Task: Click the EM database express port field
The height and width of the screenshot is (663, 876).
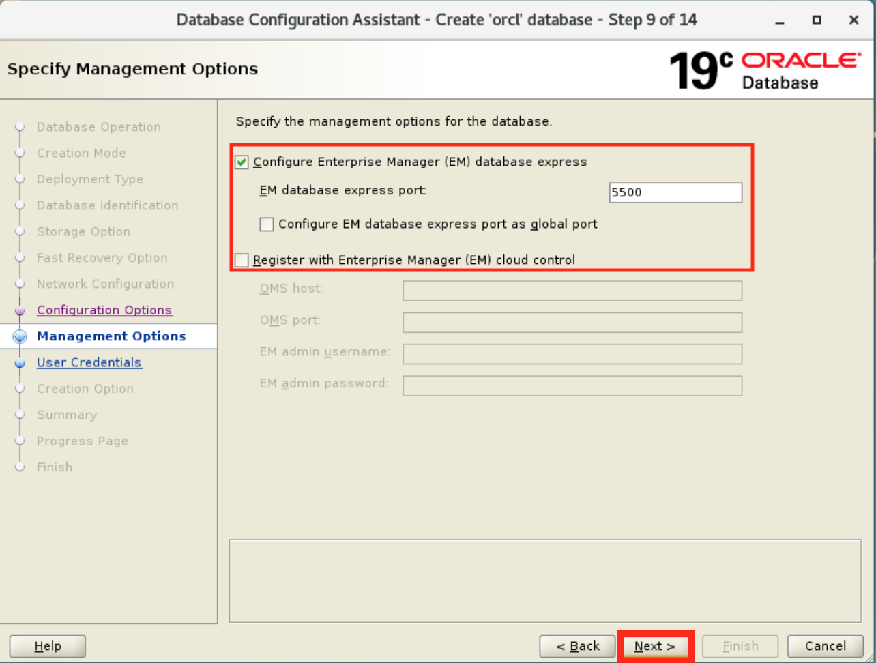Action: [675, 192]
